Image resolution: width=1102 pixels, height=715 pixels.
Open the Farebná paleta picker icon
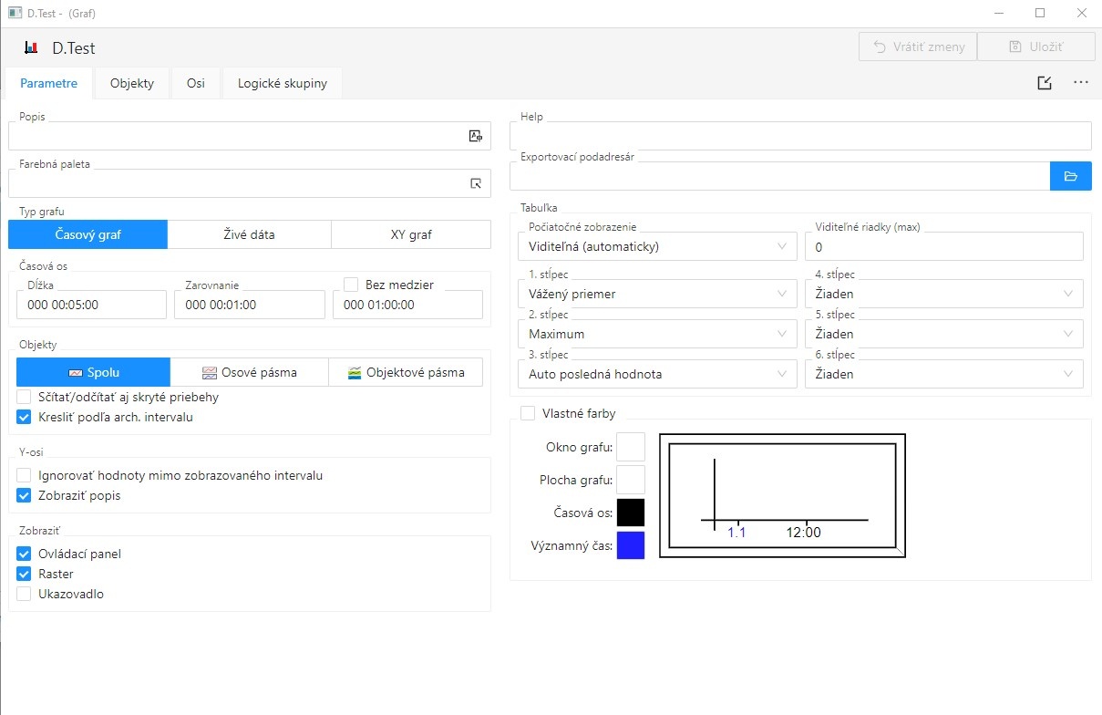click(x=475, y=183)
